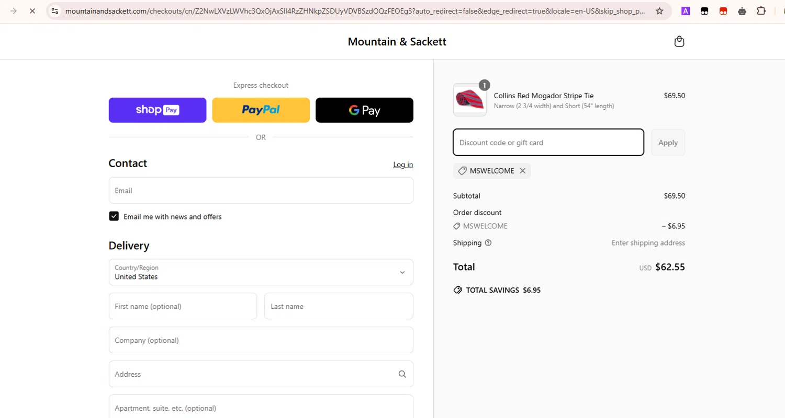
Task: Click the Express checkout label
Action: point(261,85)
